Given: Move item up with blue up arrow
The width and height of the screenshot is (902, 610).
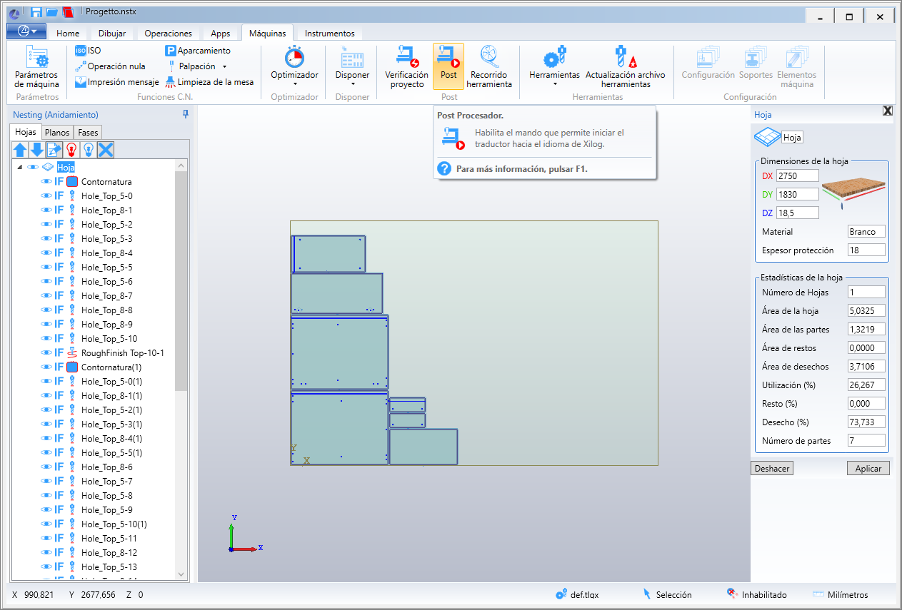Looking at the screenshot, I should pyautogui.click(x=20, y=149).
